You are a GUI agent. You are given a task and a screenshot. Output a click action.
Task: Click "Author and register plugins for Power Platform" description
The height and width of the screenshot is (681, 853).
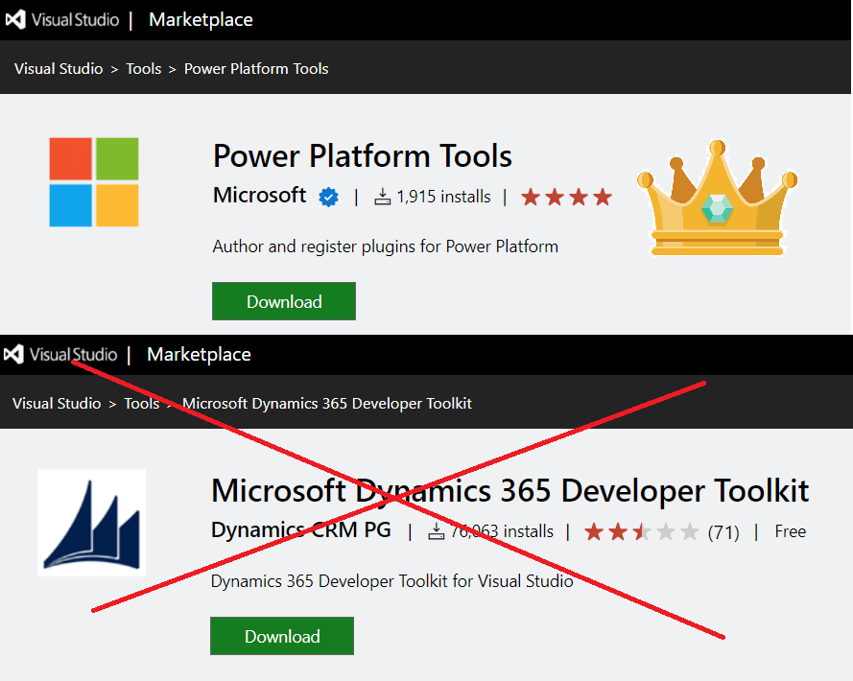pos(385,247)
